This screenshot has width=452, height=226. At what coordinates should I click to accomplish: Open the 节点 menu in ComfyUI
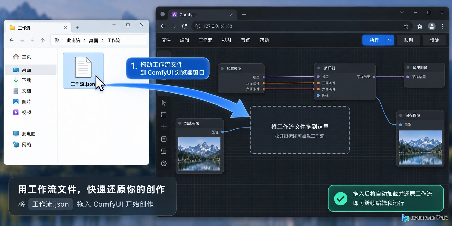[x=245, y=40]
